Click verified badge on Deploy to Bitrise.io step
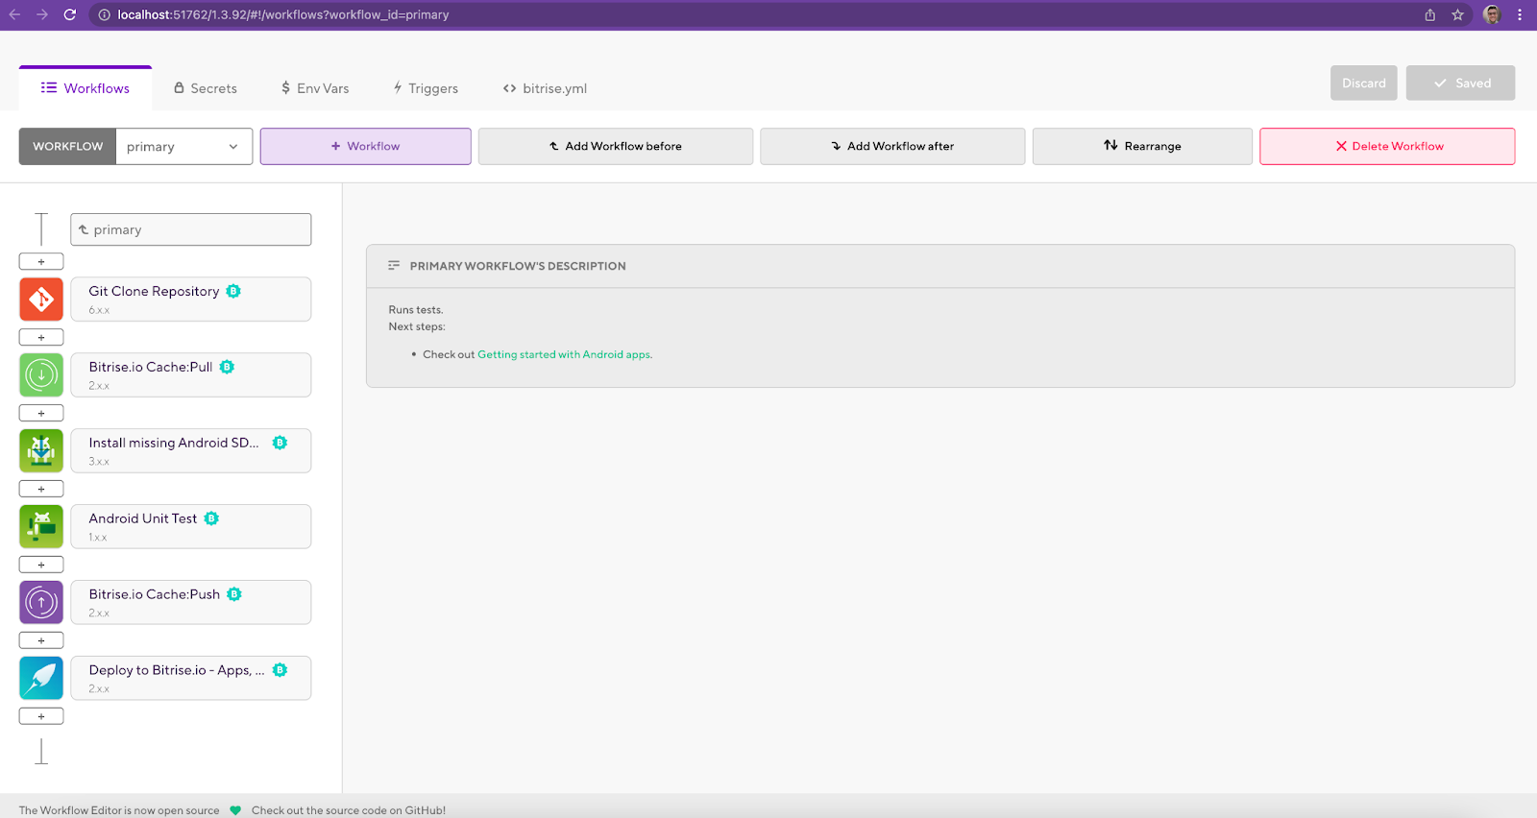1537x818 pixels. pyautogui.click(x=280, y=670)
